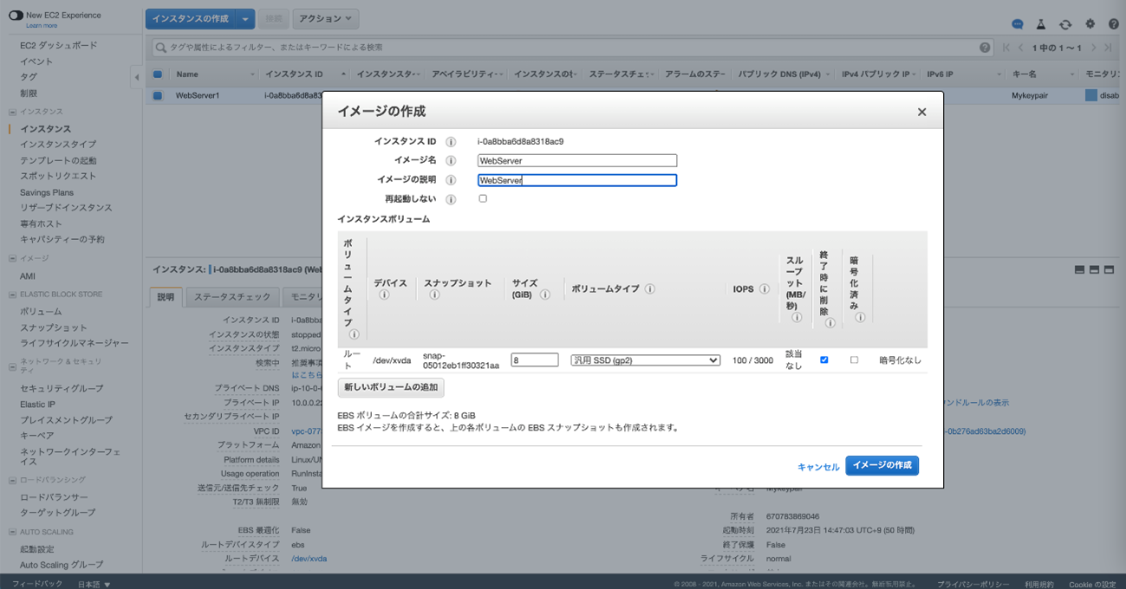Open スナップショット in the left sidebar
The width and height of the screenshot is (1126, 589).
tap(54, 327)
